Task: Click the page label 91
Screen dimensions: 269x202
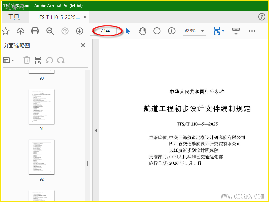Action: pyautogui.click(x=42, y=129)
